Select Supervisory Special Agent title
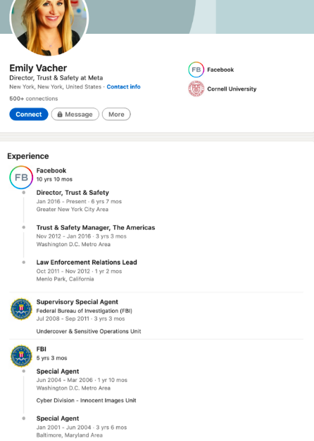This screenshot has height=441, width=314. pos(77,302)
